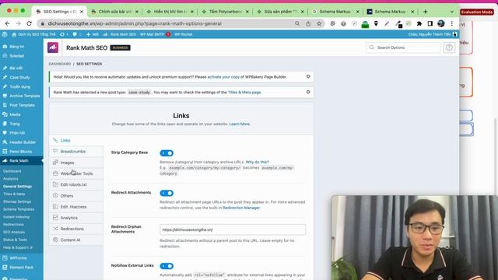Open Sitemap Settings submenu item
Image resolution: width=498 pixels, height=280 pixels.
coord(17,201)
